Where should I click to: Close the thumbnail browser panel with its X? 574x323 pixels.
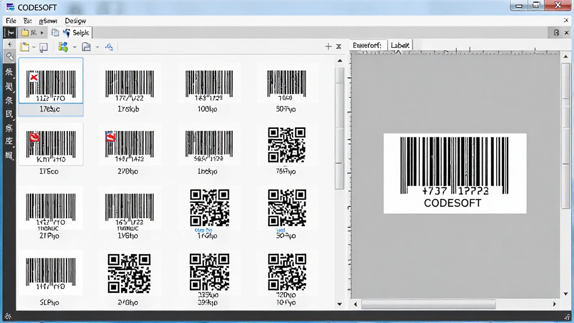coord(339,47)
